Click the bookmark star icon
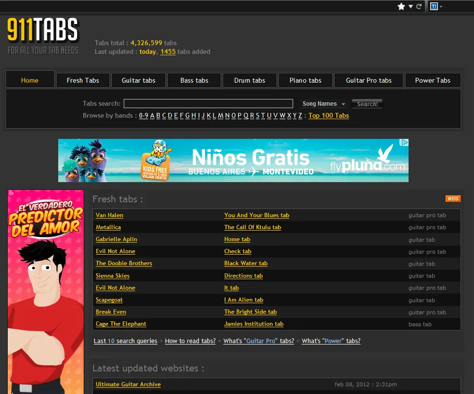This screenshot has width=474, height=394. (x=401, y=6)
